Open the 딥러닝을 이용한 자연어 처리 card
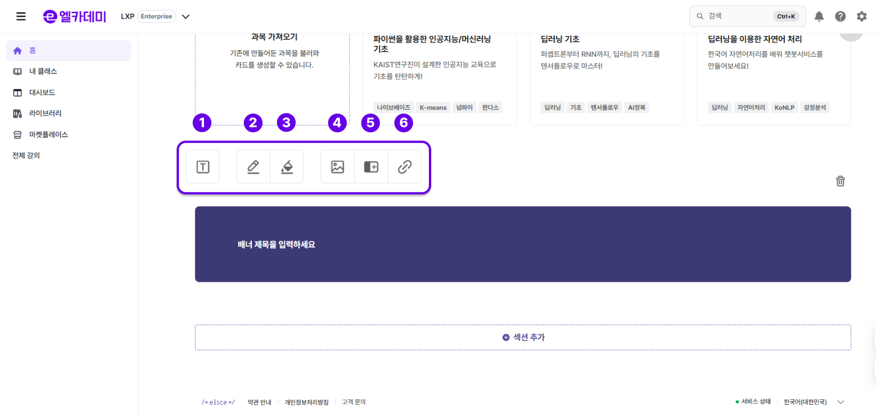 (x=774, y=78)
